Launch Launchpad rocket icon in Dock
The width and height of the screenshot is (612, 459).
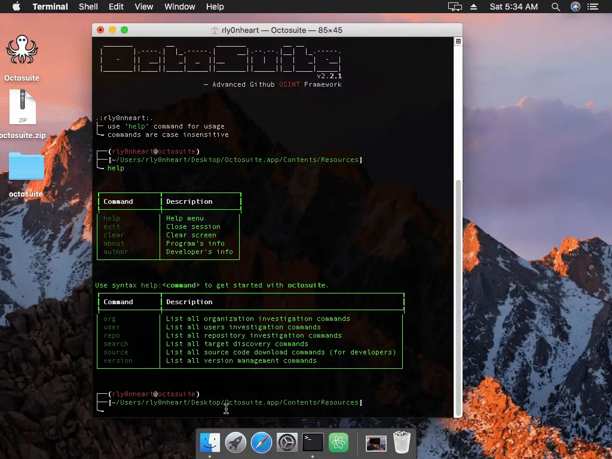pyautogui.click(x=235, y=443)
